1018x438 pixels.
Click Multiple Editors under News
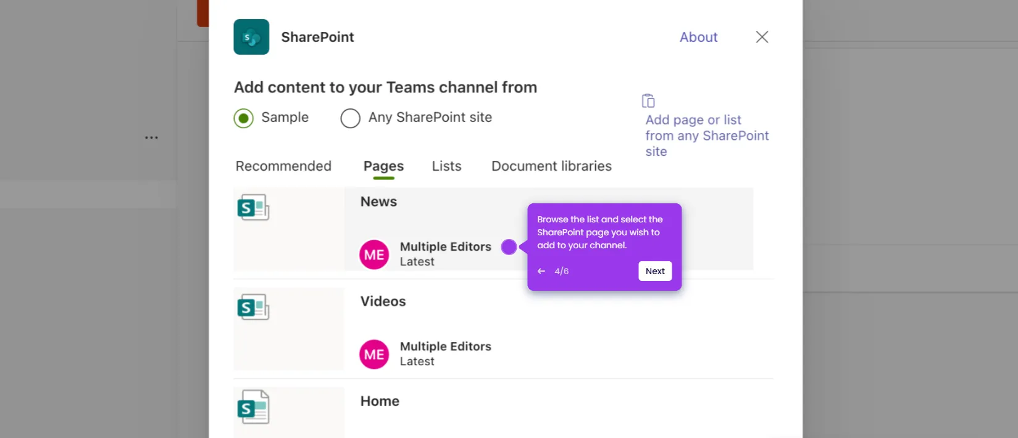pyautogui.click(x=445, y=246)
